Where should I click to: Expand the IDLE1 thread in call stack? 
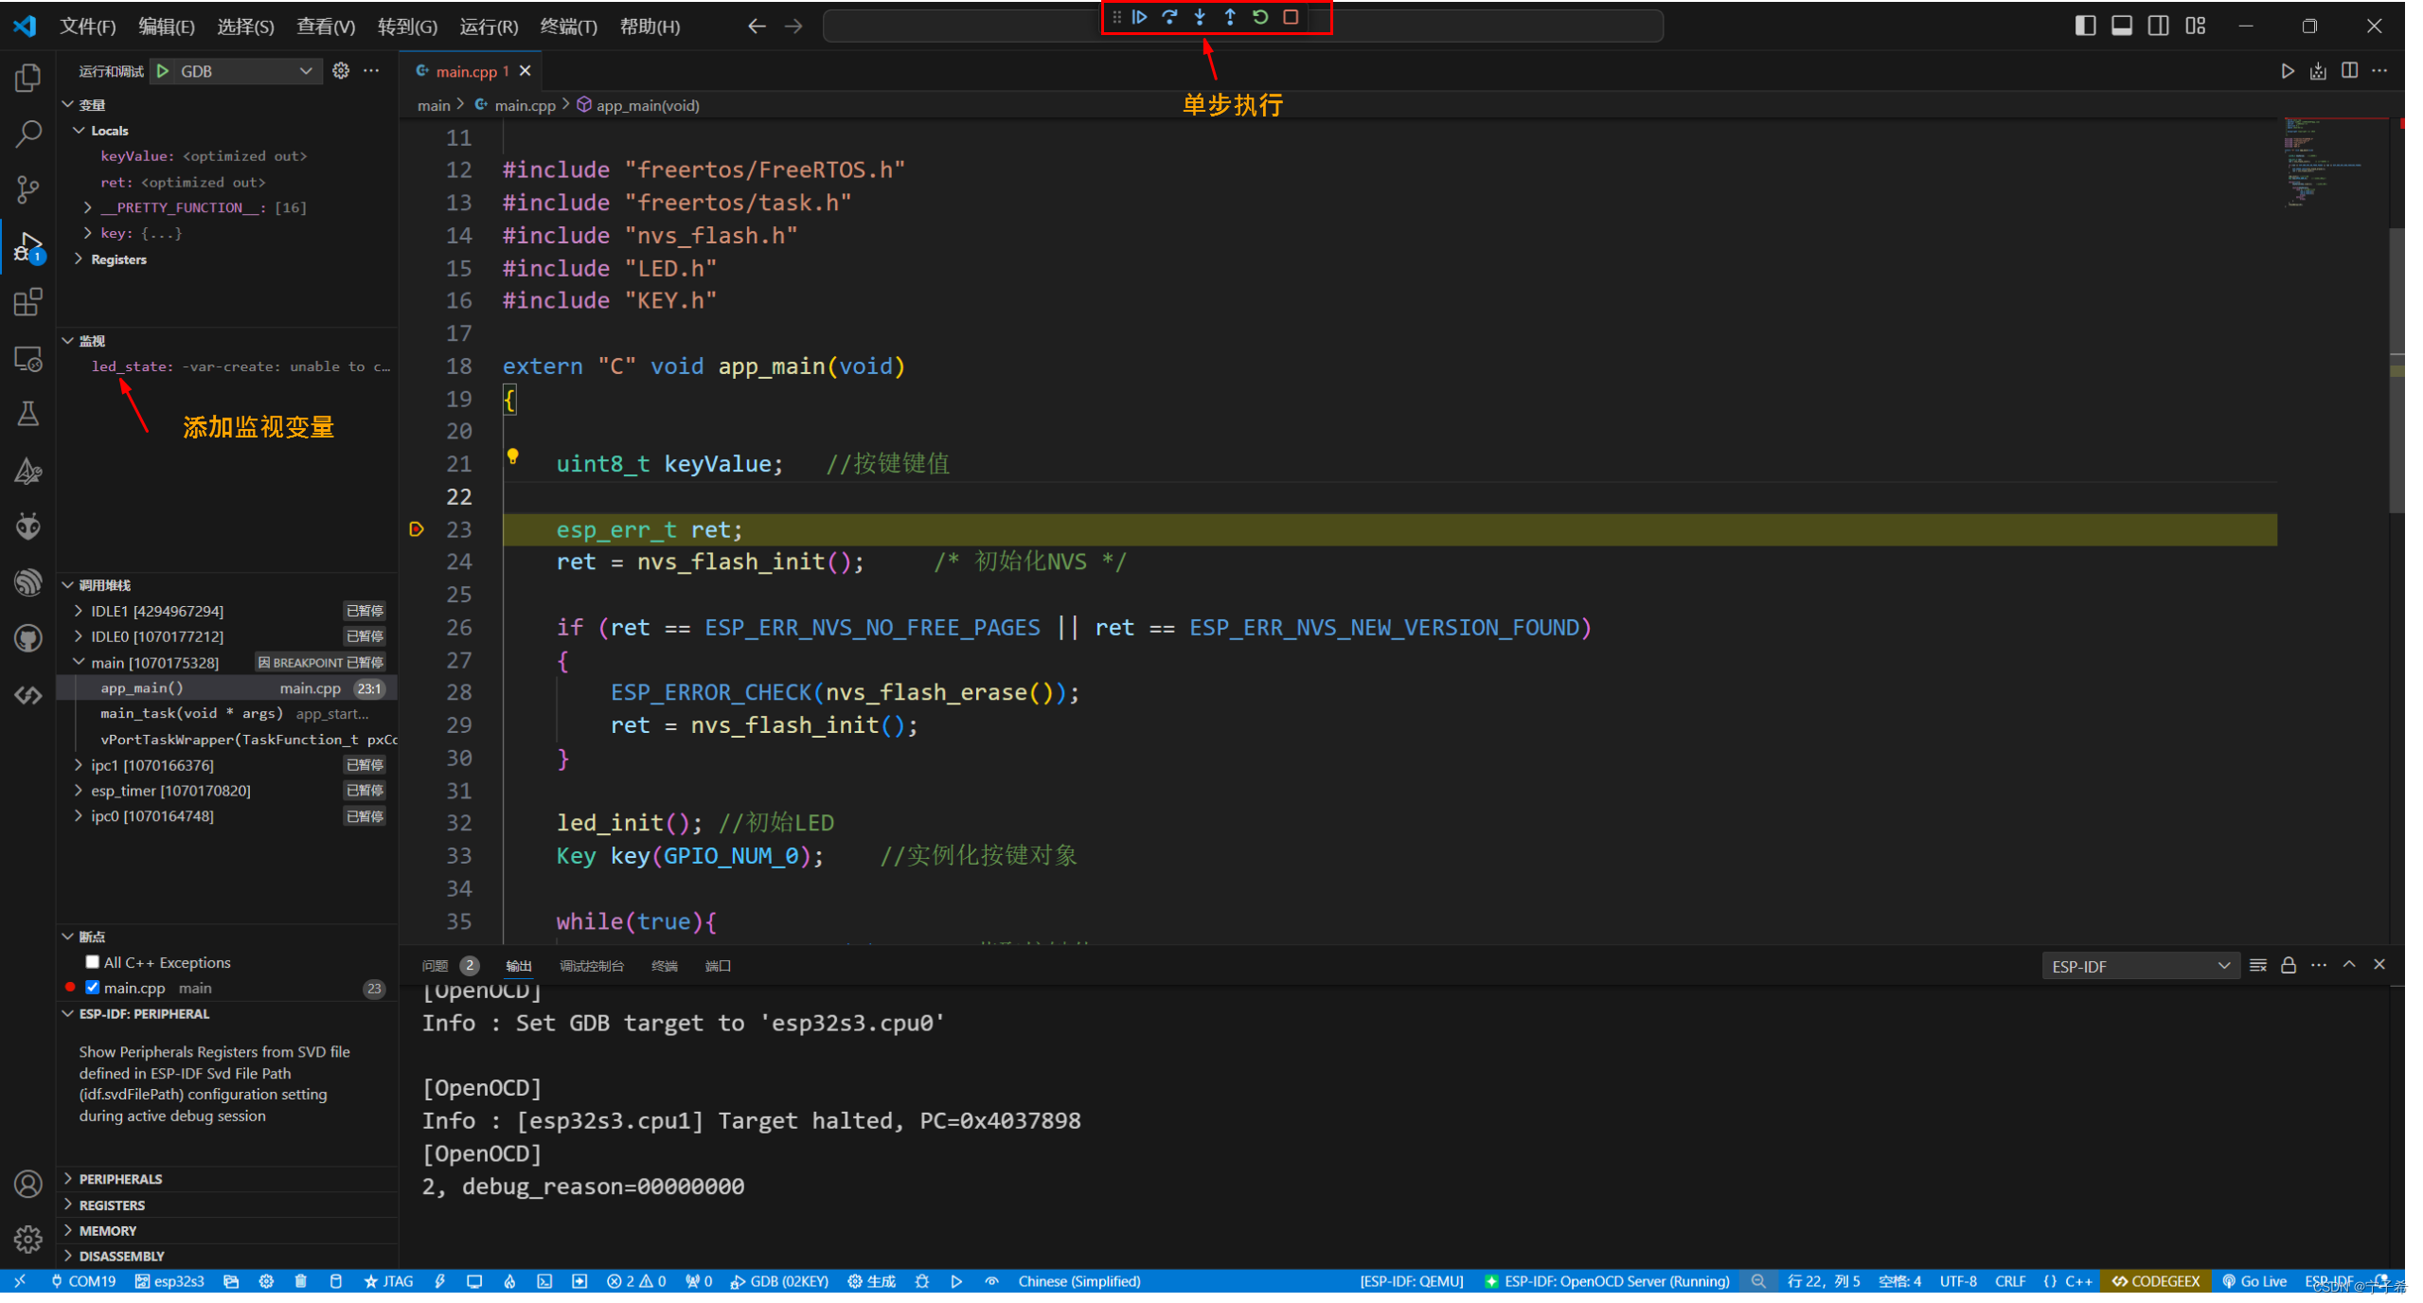click(x=79, y=612)
